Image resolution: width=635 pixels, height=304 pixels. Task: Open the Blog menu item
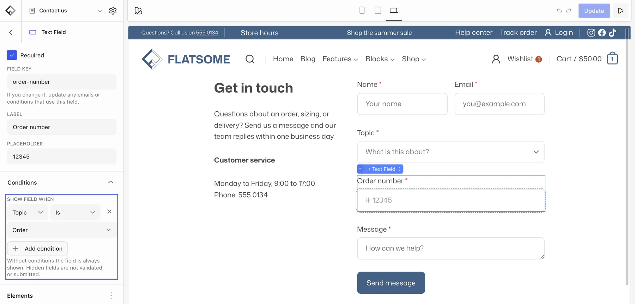point(308,59)
